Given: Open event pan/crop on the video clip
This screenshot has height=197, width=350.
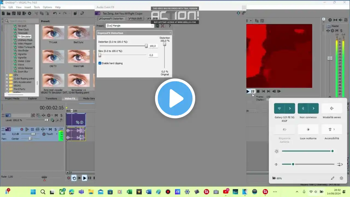Looking at the screenshot, I should [78, 122].
